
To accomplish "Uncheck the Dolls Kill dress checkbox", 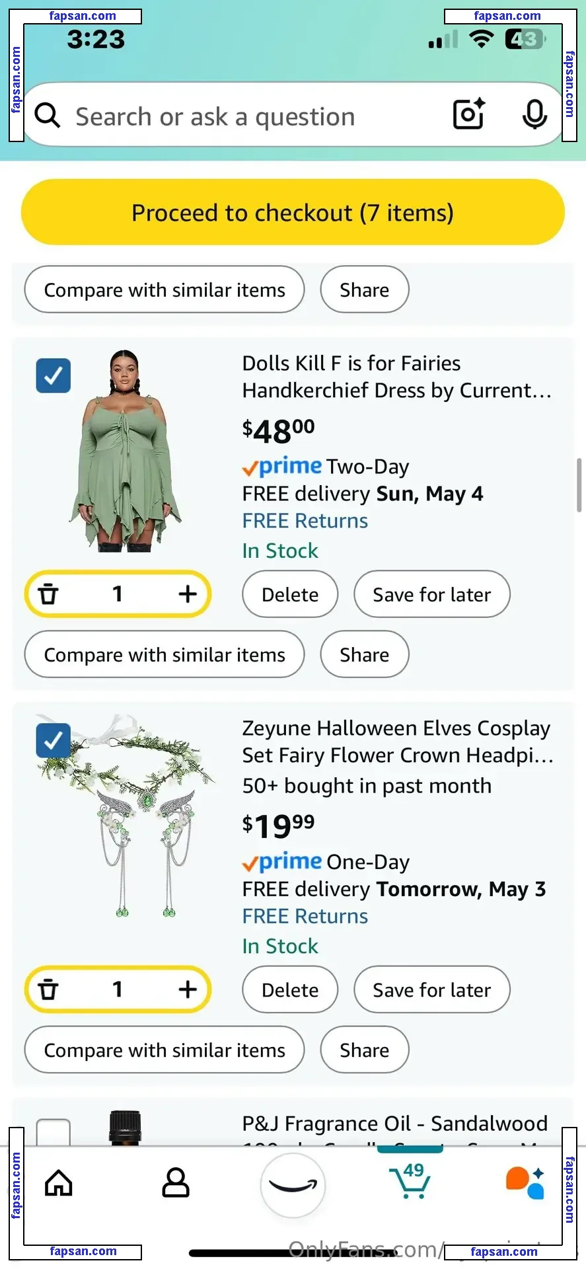I will (x=54, y=375).
